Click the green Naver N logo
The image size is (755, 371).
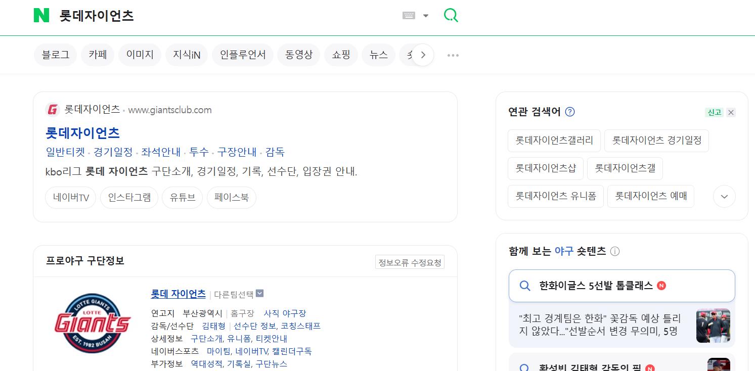coord(41,15)
